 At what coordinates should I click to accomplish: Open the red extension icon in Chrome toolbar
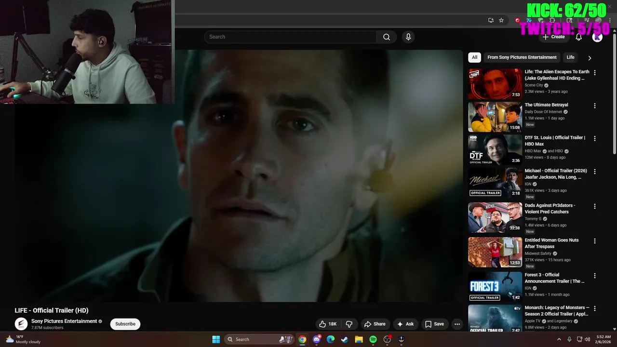tap(518, 20)
